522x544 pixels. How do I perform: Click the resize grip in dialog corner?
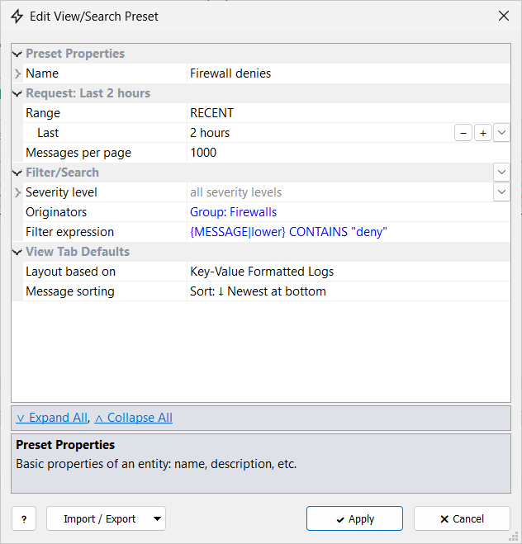[513, 537]
